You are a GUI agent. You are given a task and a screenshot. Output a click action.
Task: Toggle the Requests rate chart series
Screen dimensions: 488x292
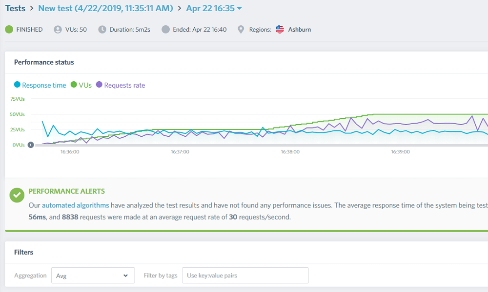pos(121,85)
